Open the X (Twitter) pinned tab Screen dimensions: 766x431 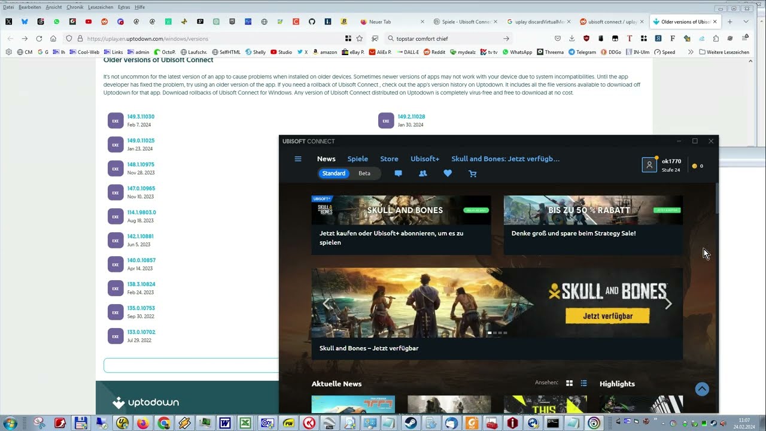click(8, 22)
